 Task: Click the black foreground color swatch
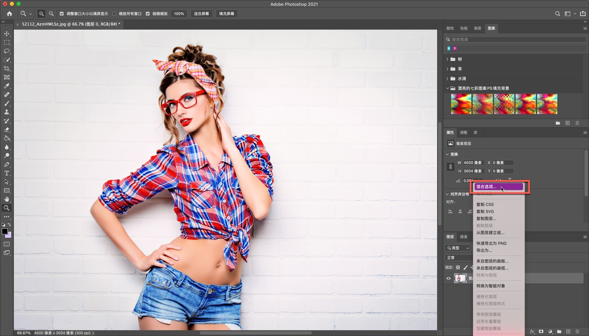tap(5, 231)
